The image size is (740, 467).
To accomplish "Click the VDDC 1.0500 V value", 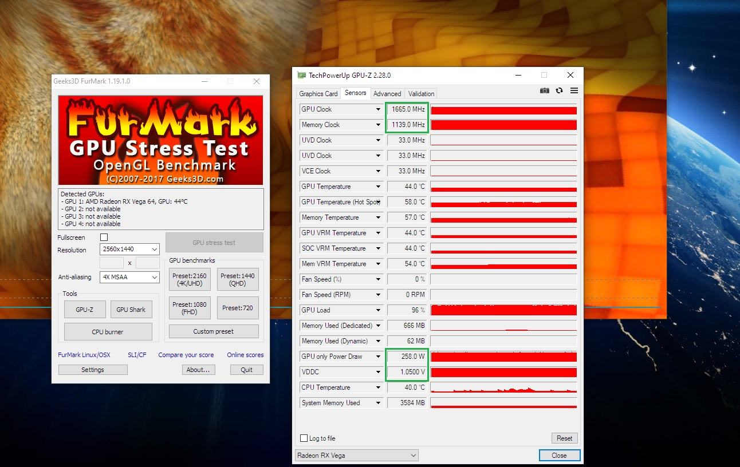I will point(407,372).
